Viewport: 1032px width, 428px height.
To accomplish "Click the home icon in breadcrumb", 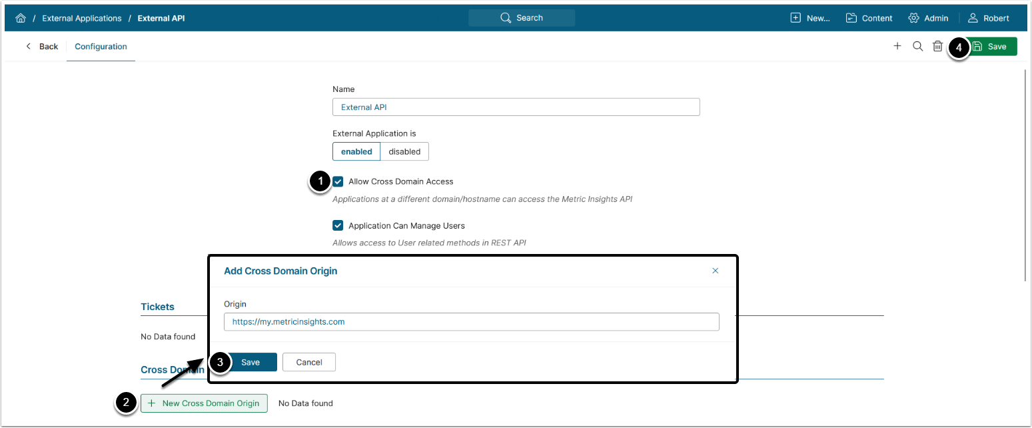I will pos(21,18).
